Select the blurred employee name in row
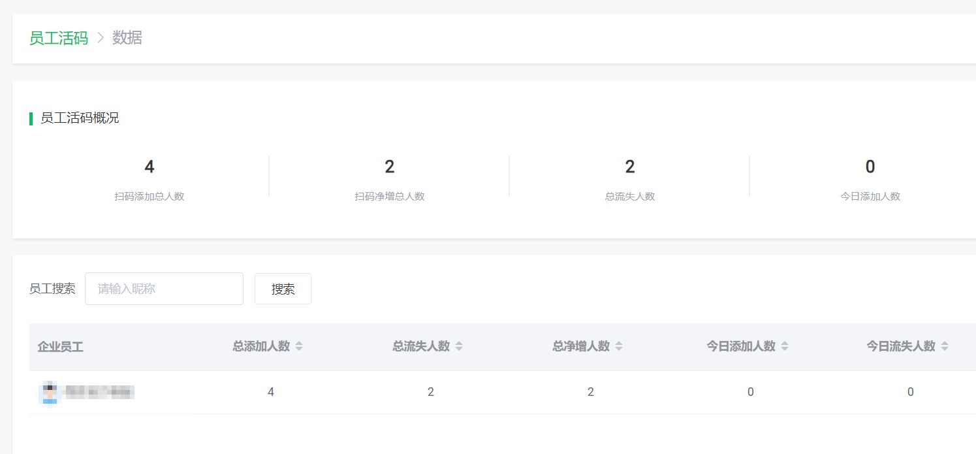Image resolution: width=976 pixels, height=454 pixels. [x=99, y=392]
